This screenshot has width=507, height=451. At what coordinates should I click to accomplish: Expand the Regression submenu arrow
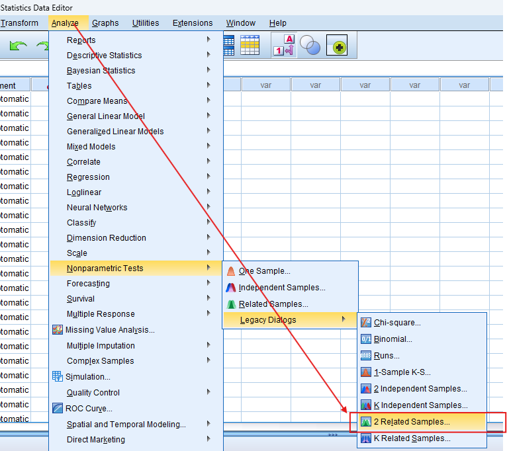(208, 177)
